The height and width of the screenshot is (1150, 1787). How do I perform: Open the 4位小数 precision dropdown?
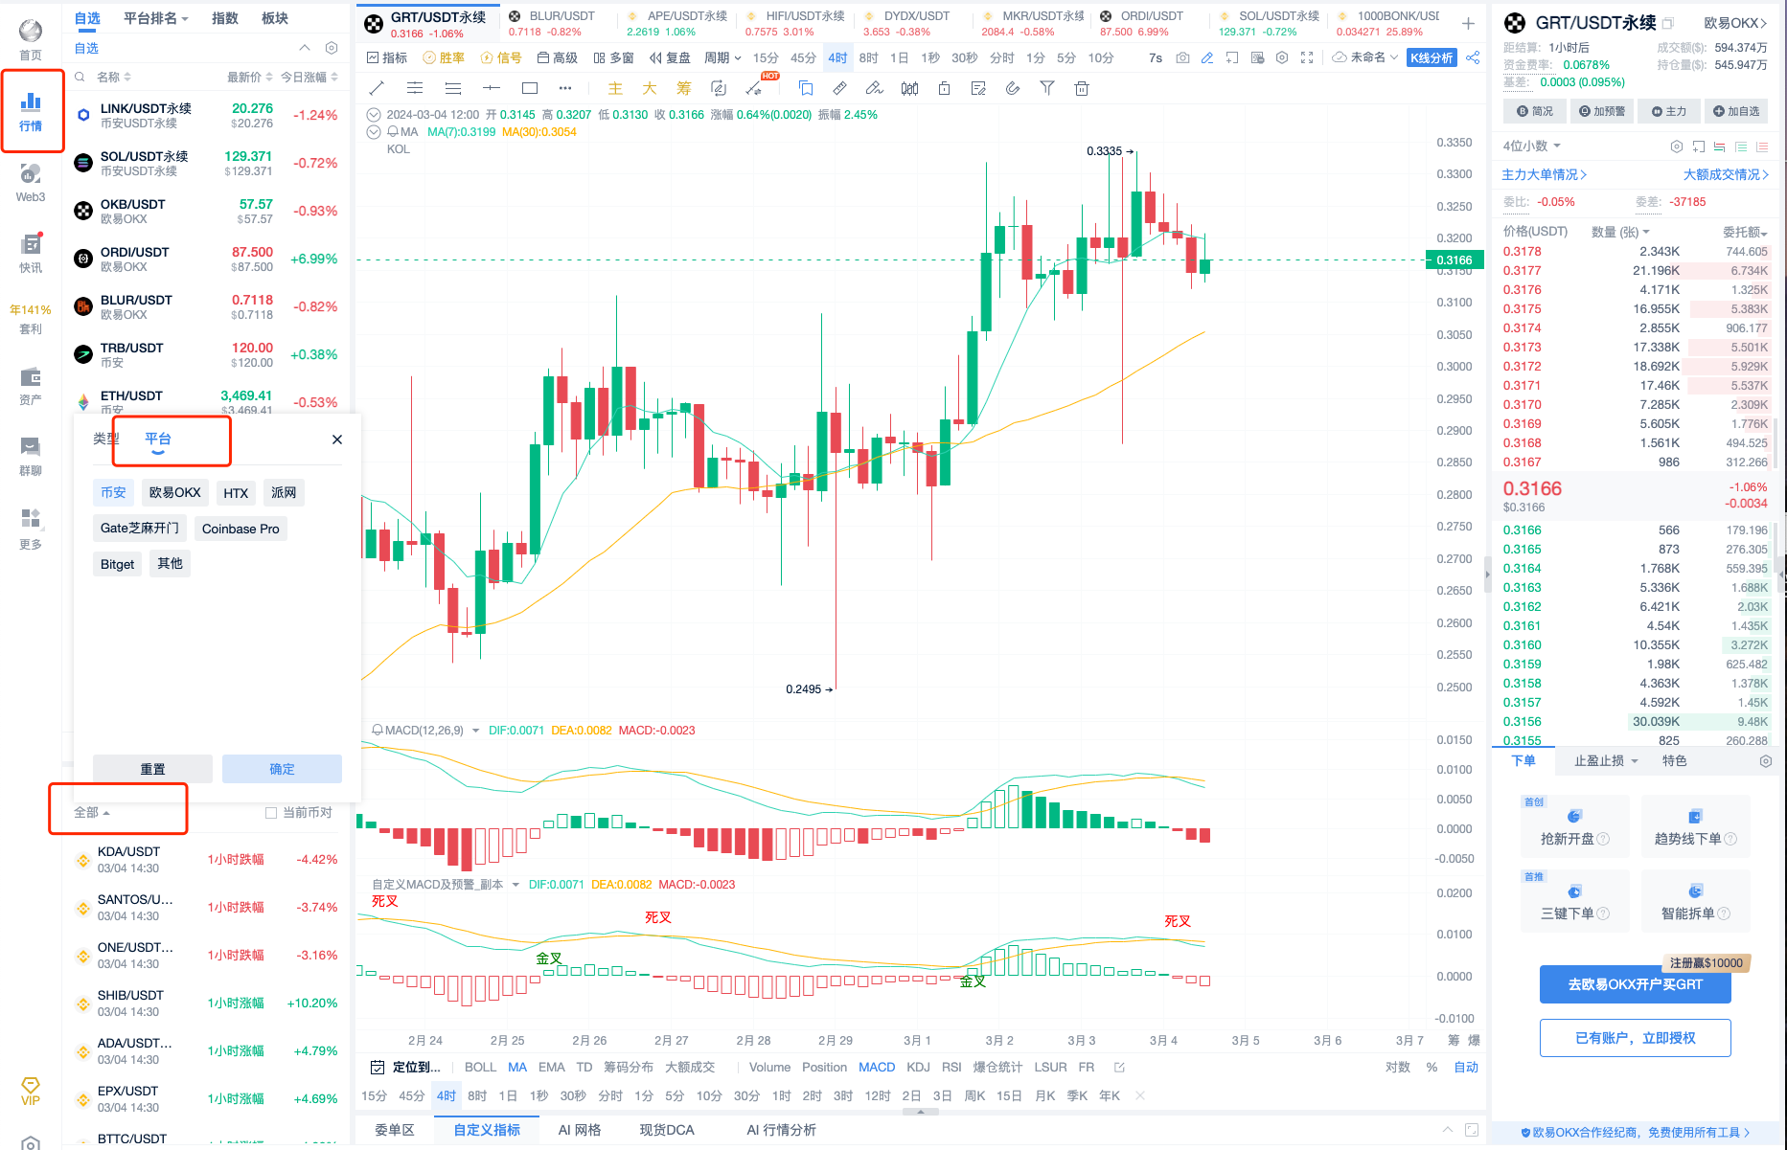pos(1532,147)
